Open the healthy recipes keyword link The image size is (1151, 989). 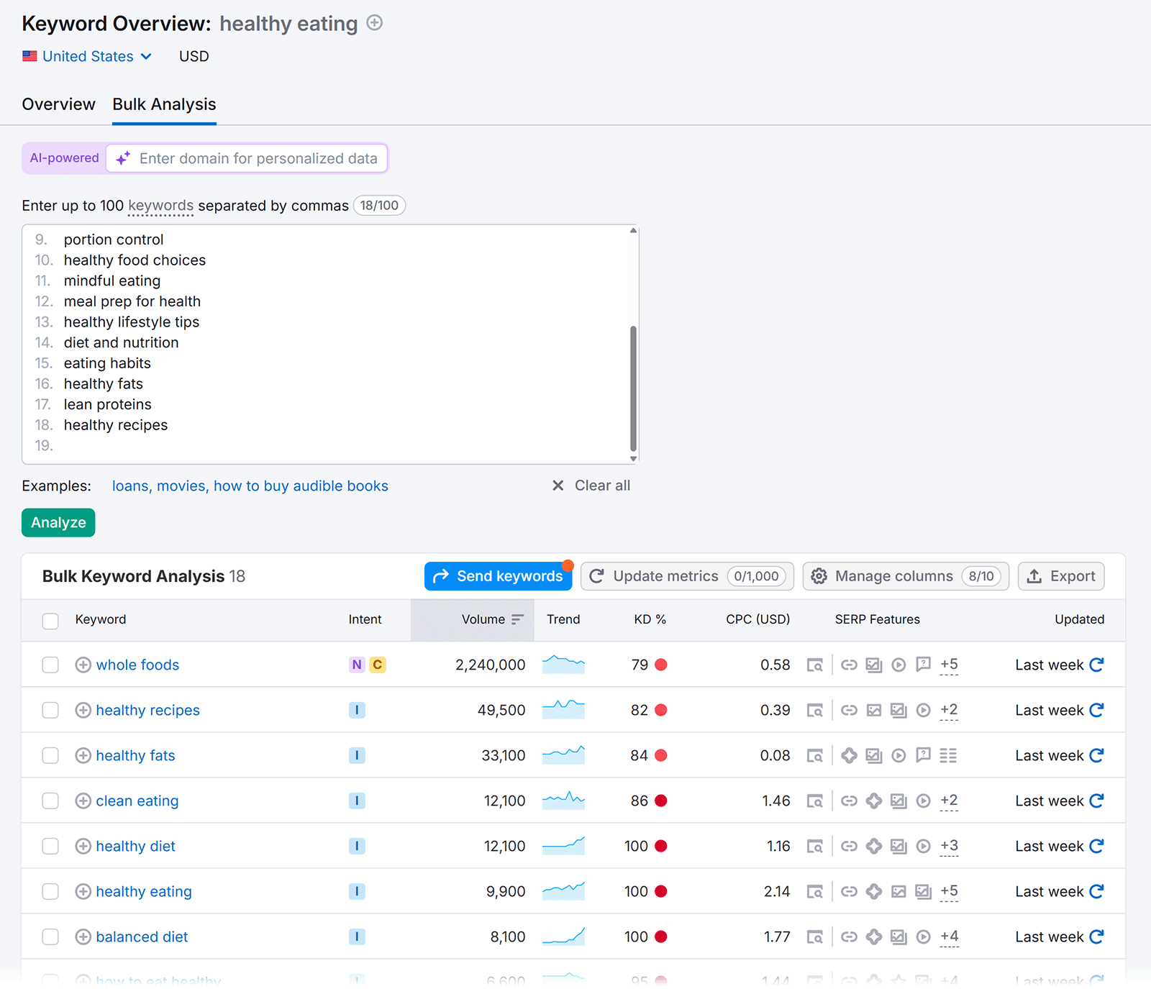(x=147, y=710)
